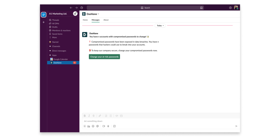Switch to the About tab
The image size is (280, 140).
click(x=106, y=20)
